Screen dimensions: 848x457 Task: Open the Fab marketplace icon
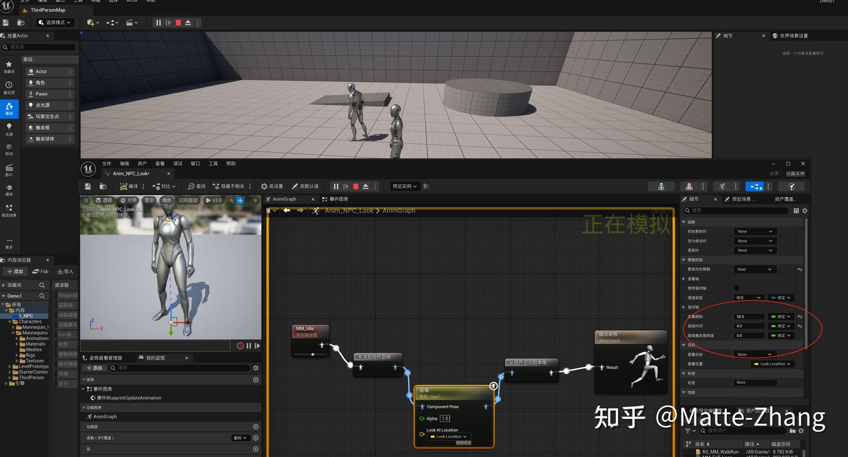(x=40, y=271)
